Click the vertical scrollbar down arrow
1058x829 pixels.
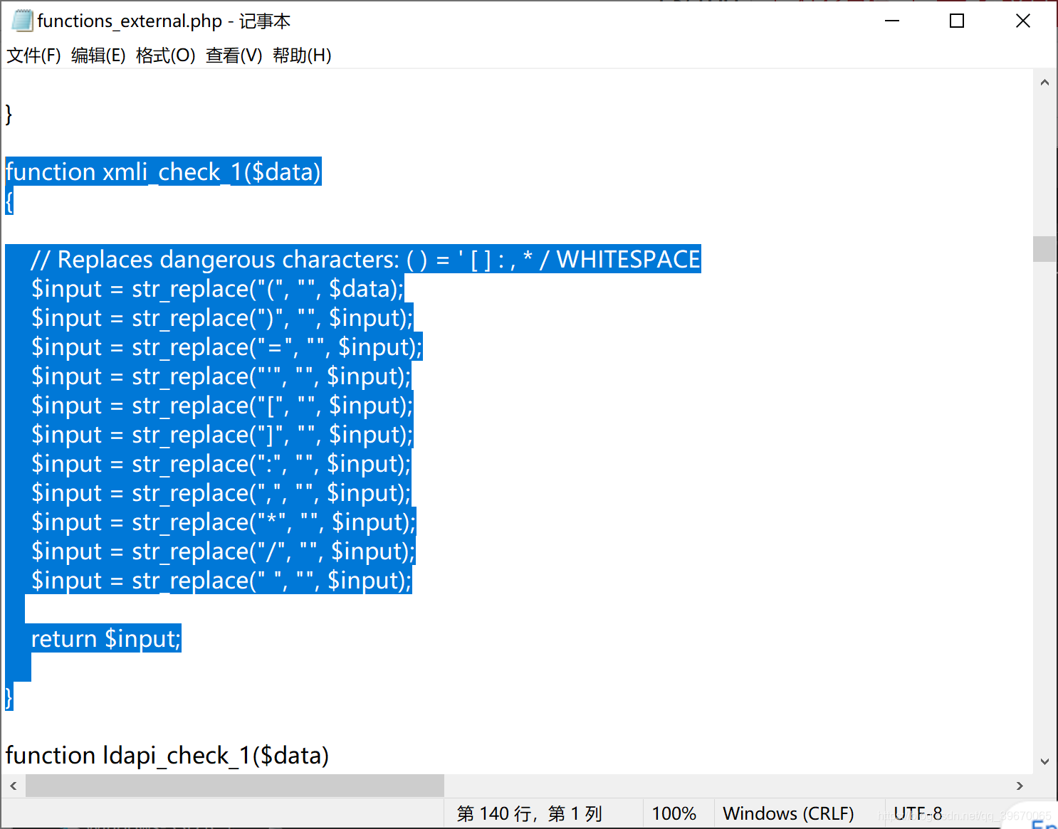pos(1044,761)
